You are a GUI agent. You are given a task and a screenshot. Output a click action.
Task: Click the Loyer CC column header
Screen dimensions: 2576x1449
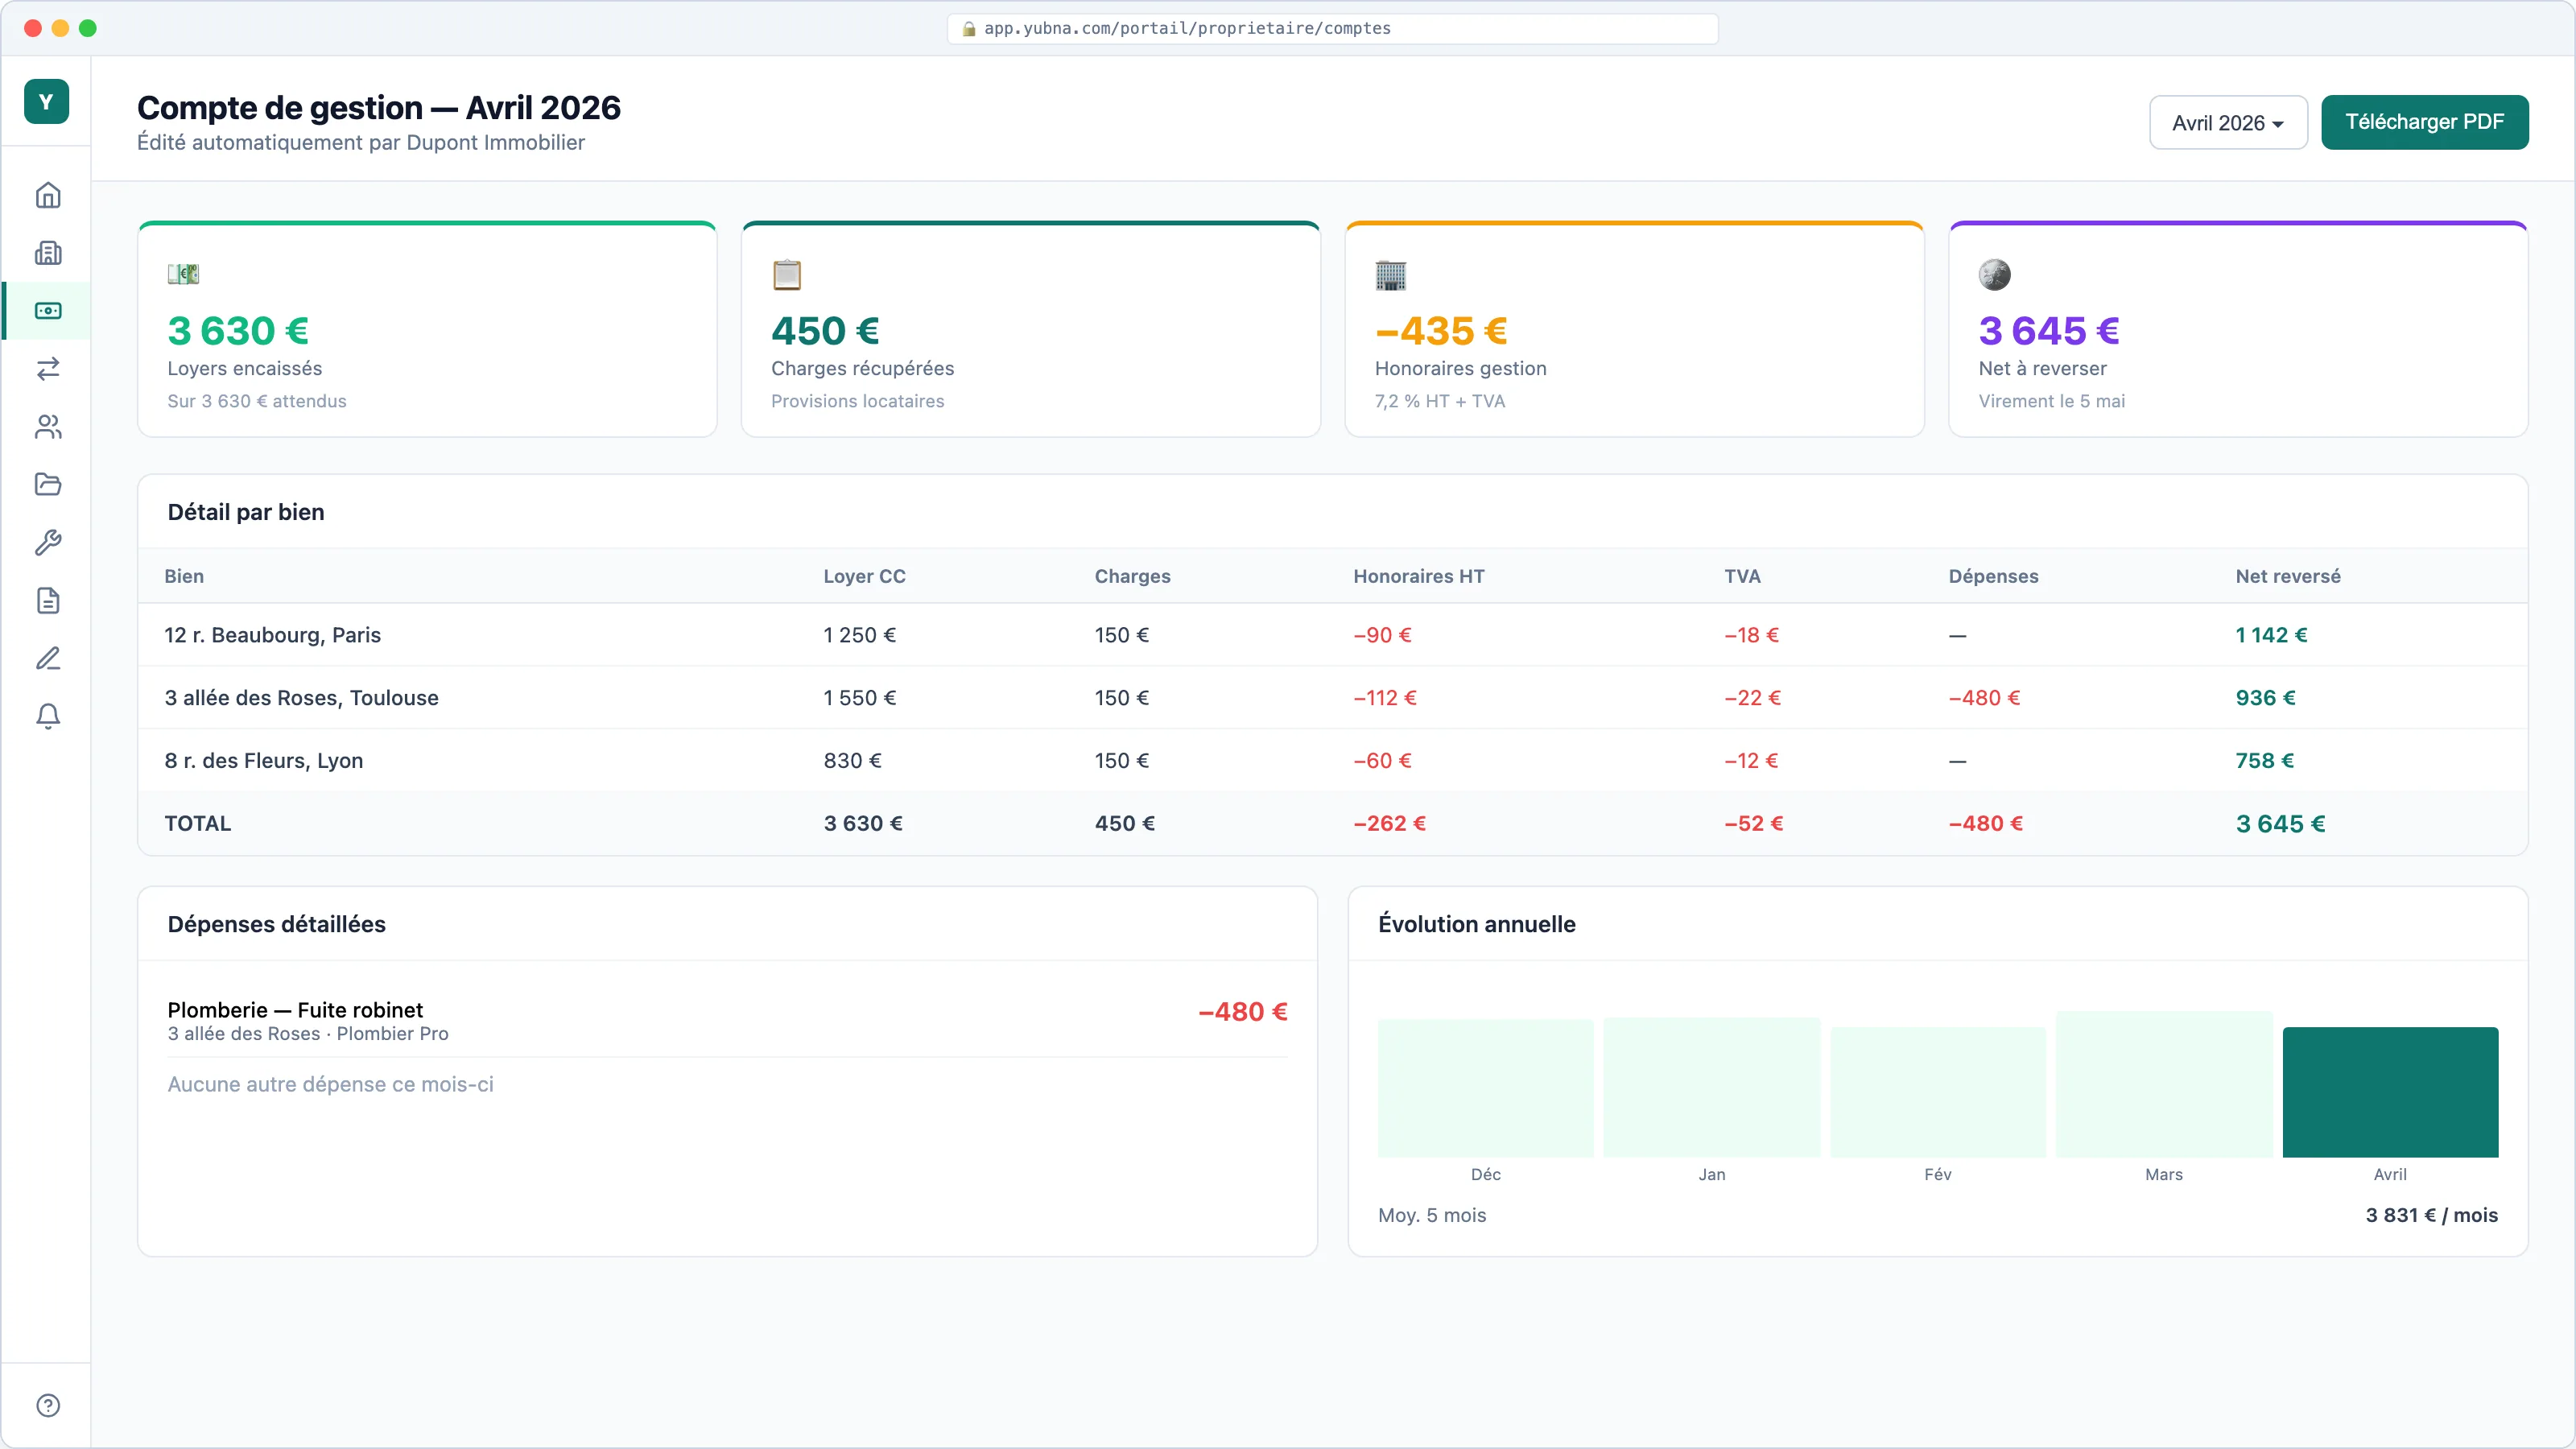tap(864, 576)
